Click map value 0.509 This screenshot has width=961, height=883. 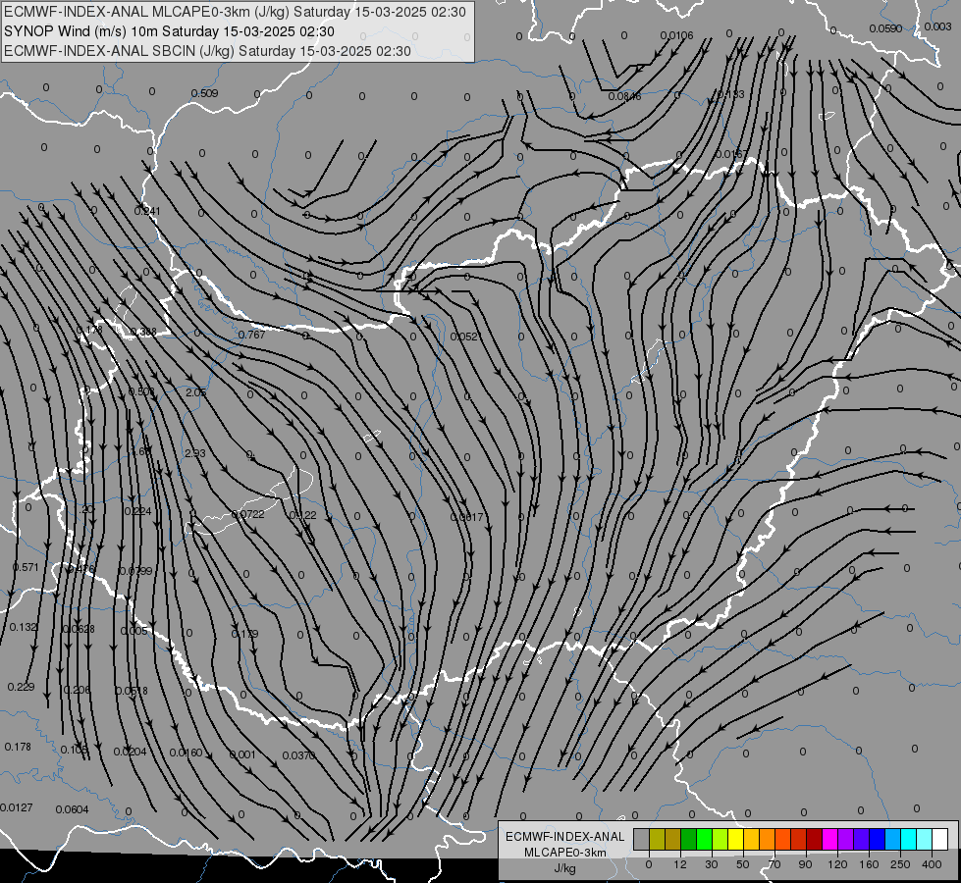point(205,94)
